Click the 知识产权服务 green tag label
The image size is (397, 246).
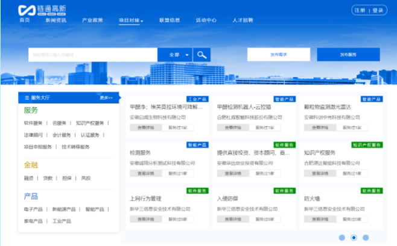point(367,145)
